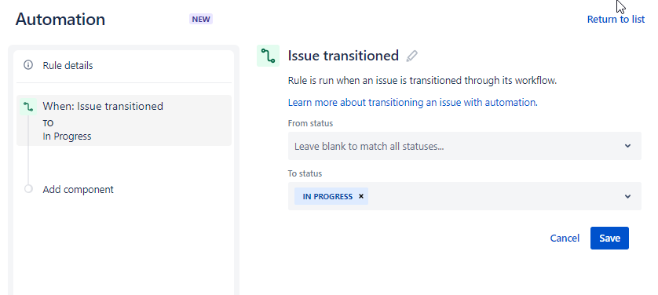Click the Automation page title
658x295 pixels.
[60, 20]
